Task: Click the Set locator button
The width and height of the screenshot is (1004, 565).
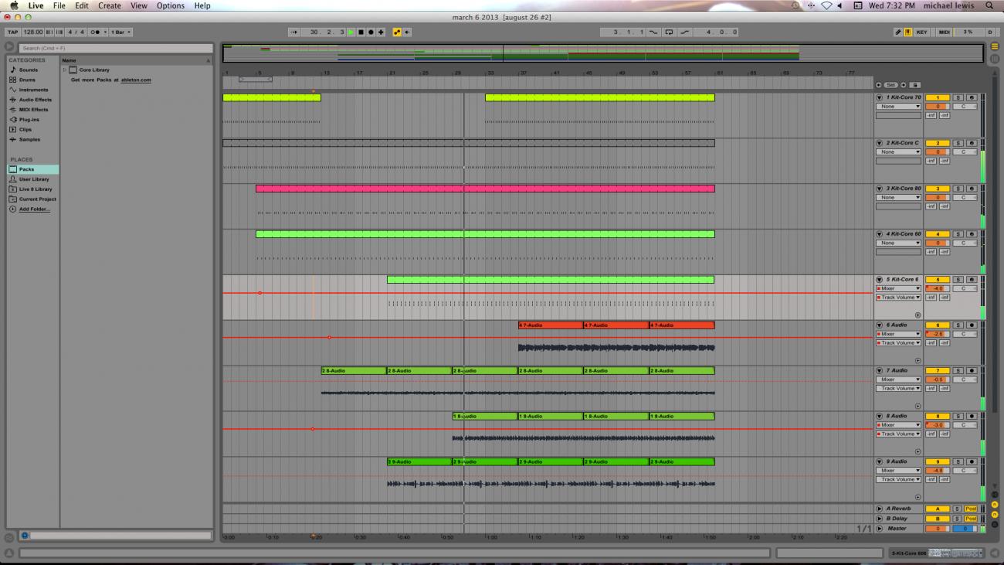Action: pos(890,85)
